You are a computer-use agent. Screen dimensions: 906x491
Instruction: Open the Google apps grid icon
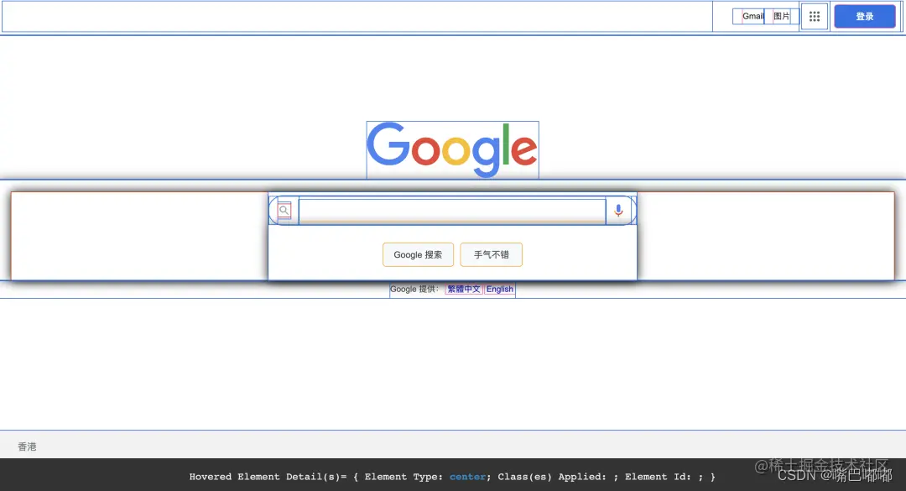point(814,16)
